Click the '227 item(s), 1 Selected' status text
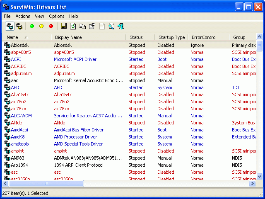 25,193
